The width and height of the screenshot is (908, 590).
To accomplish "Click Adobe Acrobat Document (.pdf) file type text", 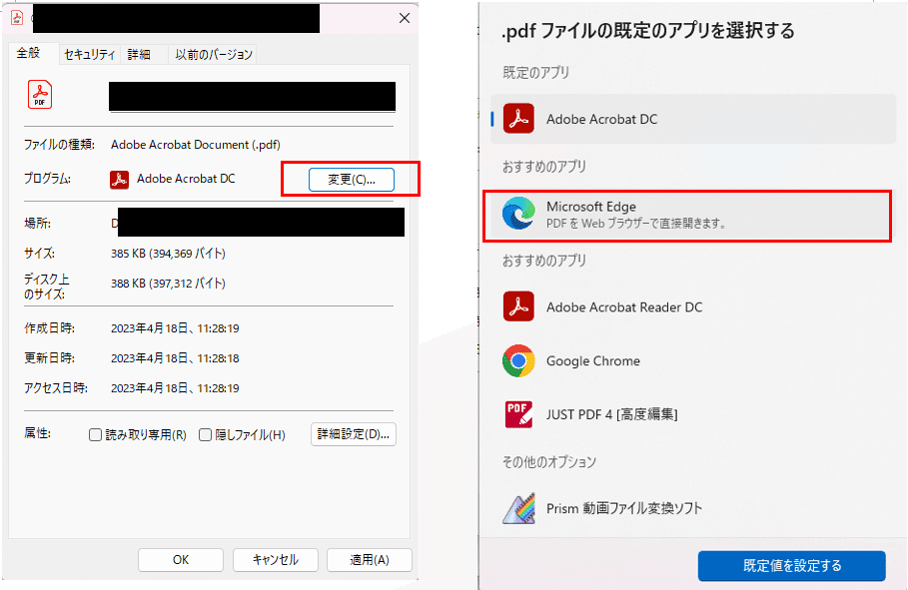I will click(x=195, y=145).
